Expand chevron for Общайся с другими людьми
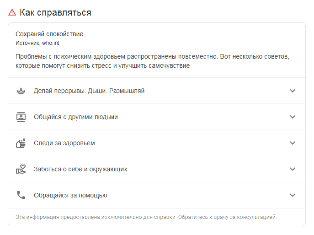This screenshot has width=314, height=235. [293, 117]
